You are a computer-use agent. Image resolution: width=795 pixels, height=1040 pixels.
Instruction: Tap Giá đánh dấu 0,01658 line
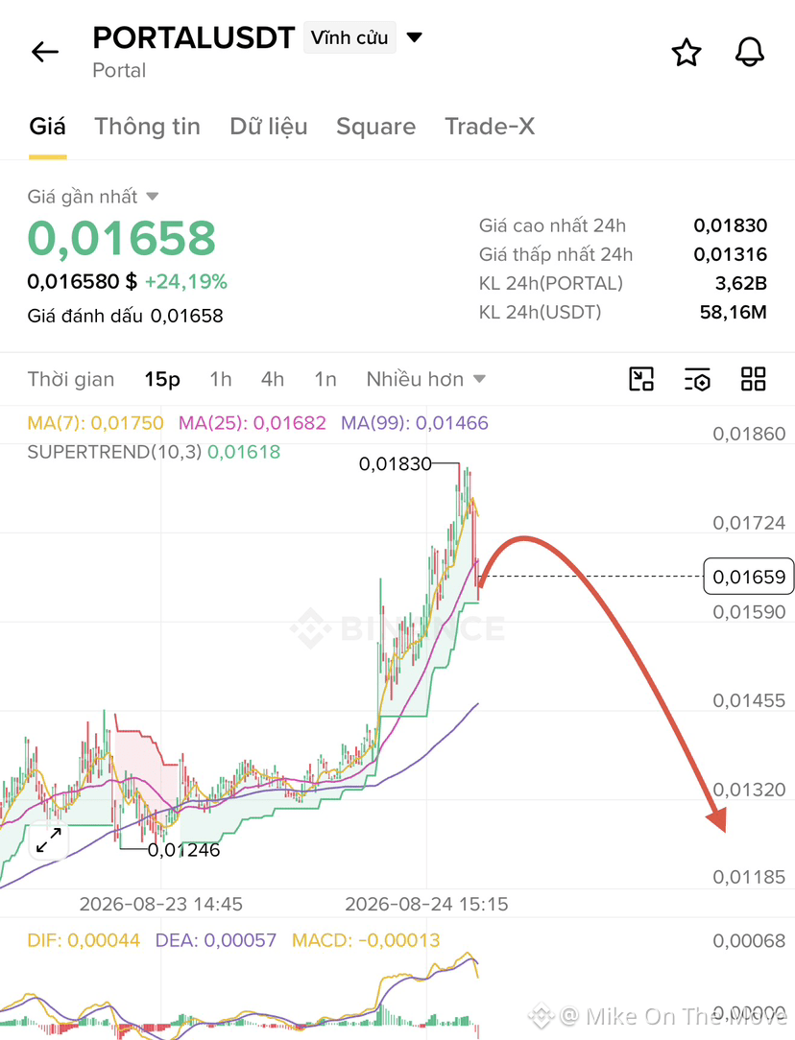pyautogui.click(x=126, y=316)
